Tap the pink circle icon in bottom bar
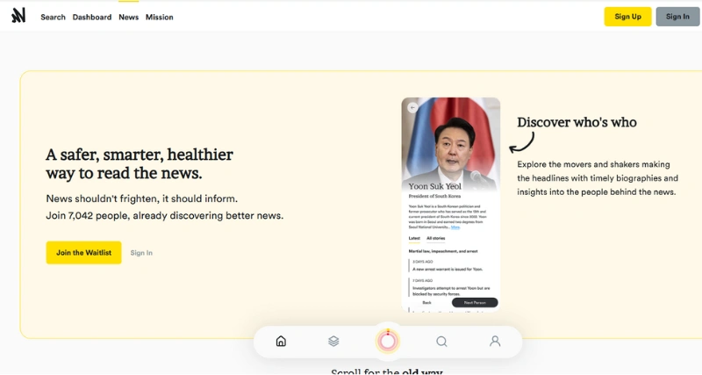The width and height of the screenshot is (702, 375). click(x=388, y=341)
